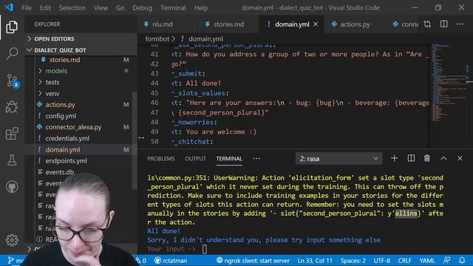The height and width of the screenshot is (266, 473).
Task: Create a new terminal with plus icon
Action: coord(394,158)
